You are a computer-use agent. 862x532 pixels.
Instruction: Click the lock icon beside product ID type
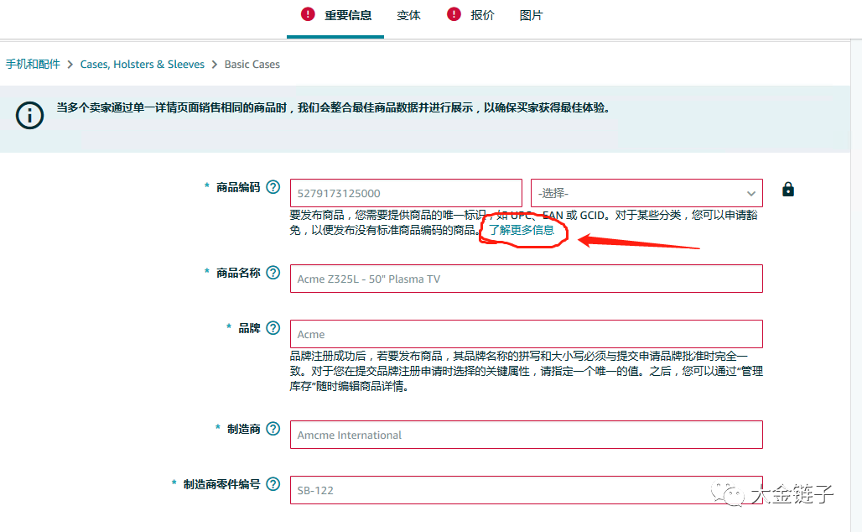[x=787, y=190]
